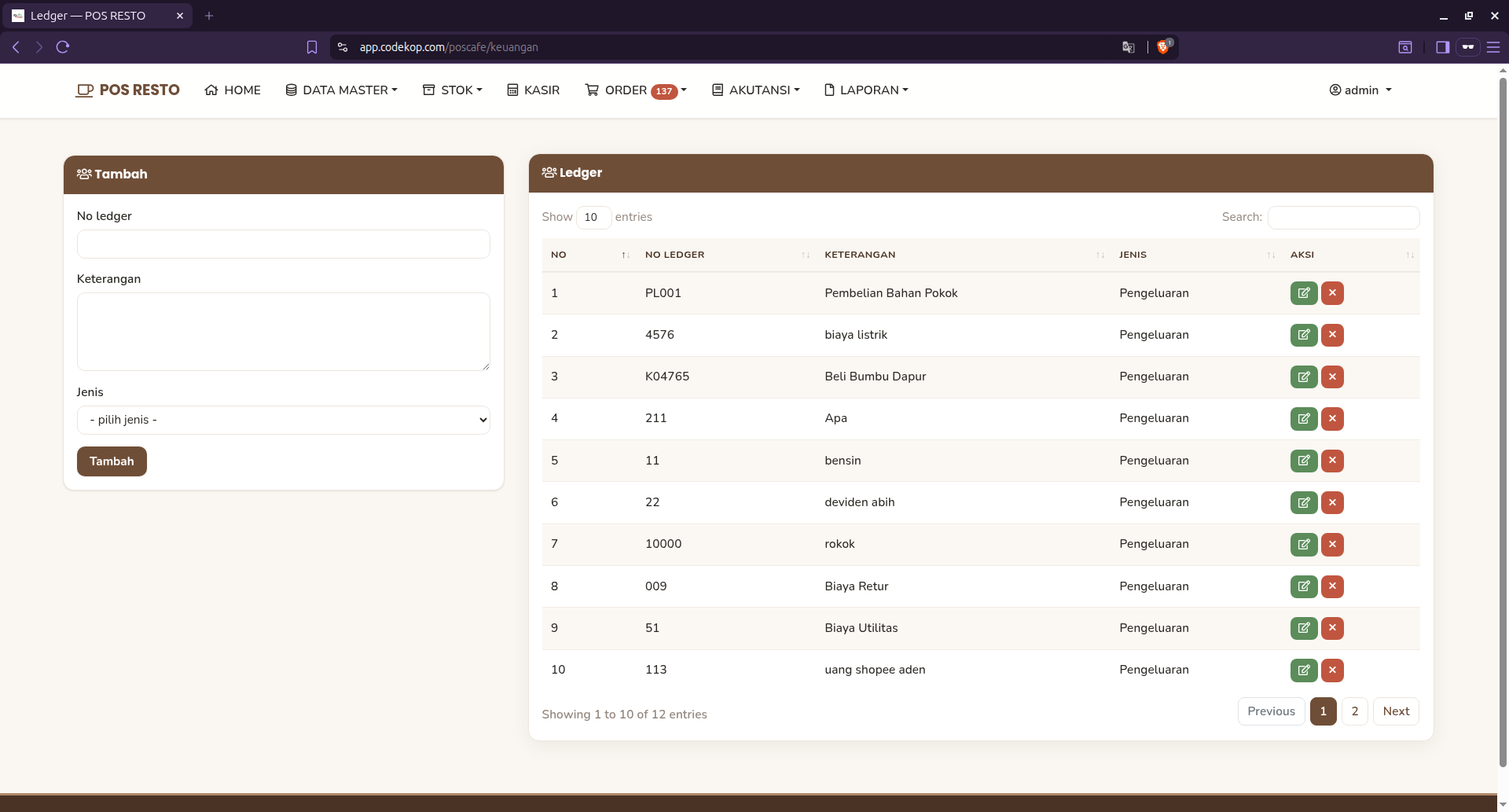This screenshot has width=1509, height=812.
Task: Edit the Pembelian Bahan Pokok ledger row
Action: [1303, 293]
